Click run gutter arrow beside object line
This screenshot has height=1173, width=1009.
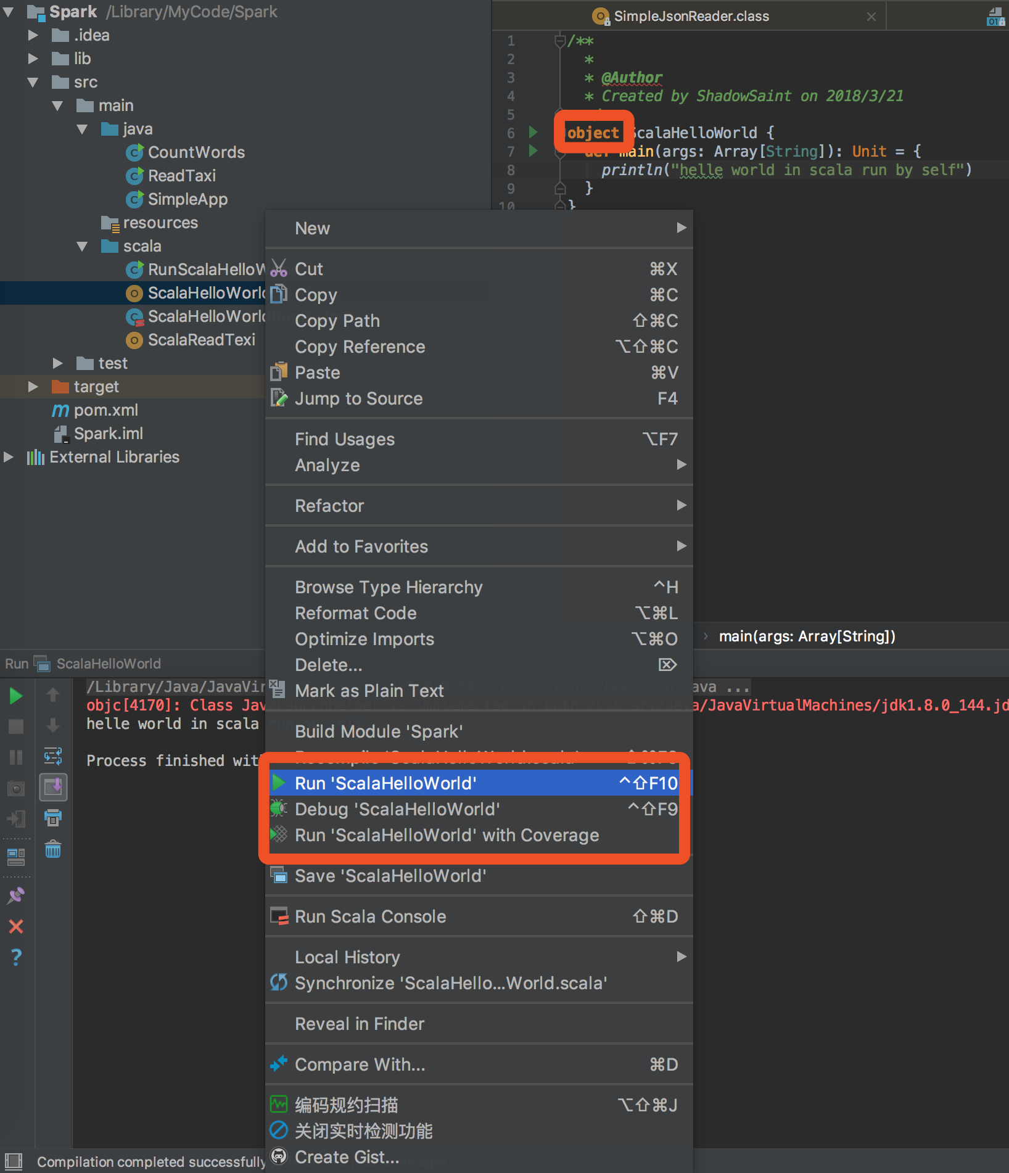(x=533, y=132)
